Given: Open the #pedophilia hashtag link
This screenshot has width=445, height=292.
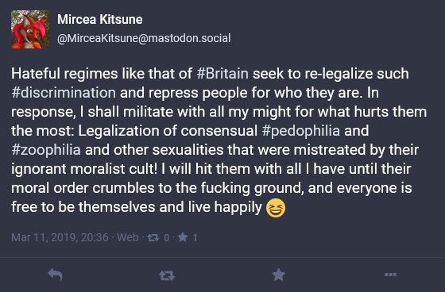Looking at the screenshot, I should pos(301,131).
